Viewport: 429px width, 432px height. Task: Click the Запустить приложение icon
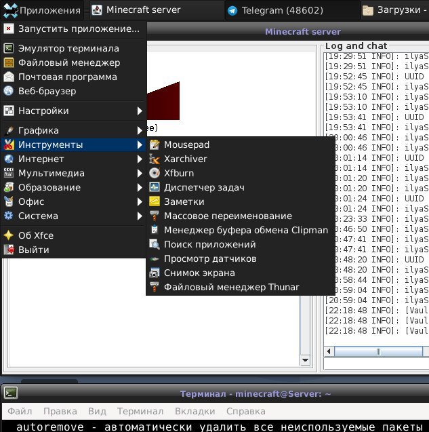(9, 28)
